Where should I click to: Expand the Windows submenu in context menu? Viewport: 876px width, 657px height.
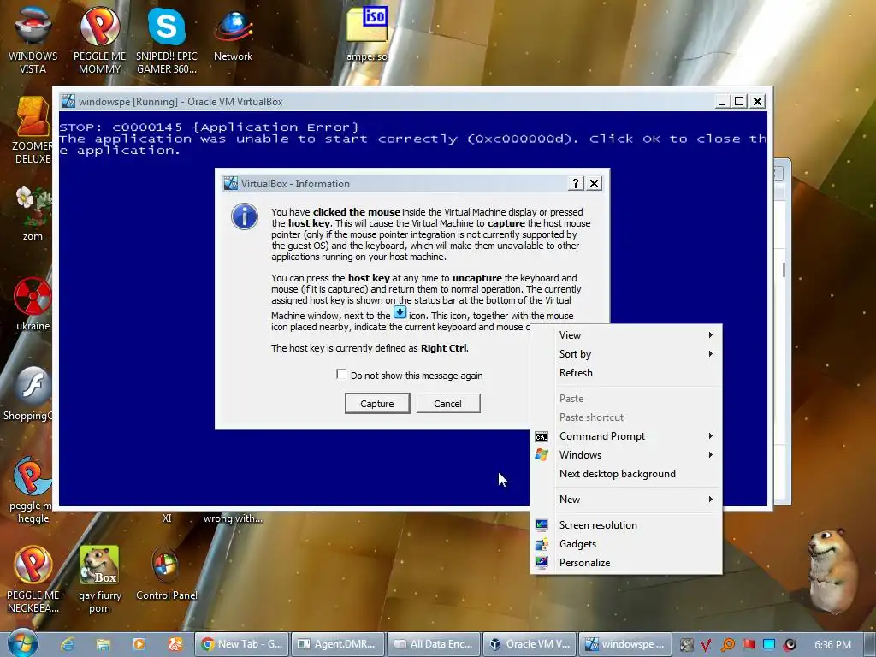[625, 455]
